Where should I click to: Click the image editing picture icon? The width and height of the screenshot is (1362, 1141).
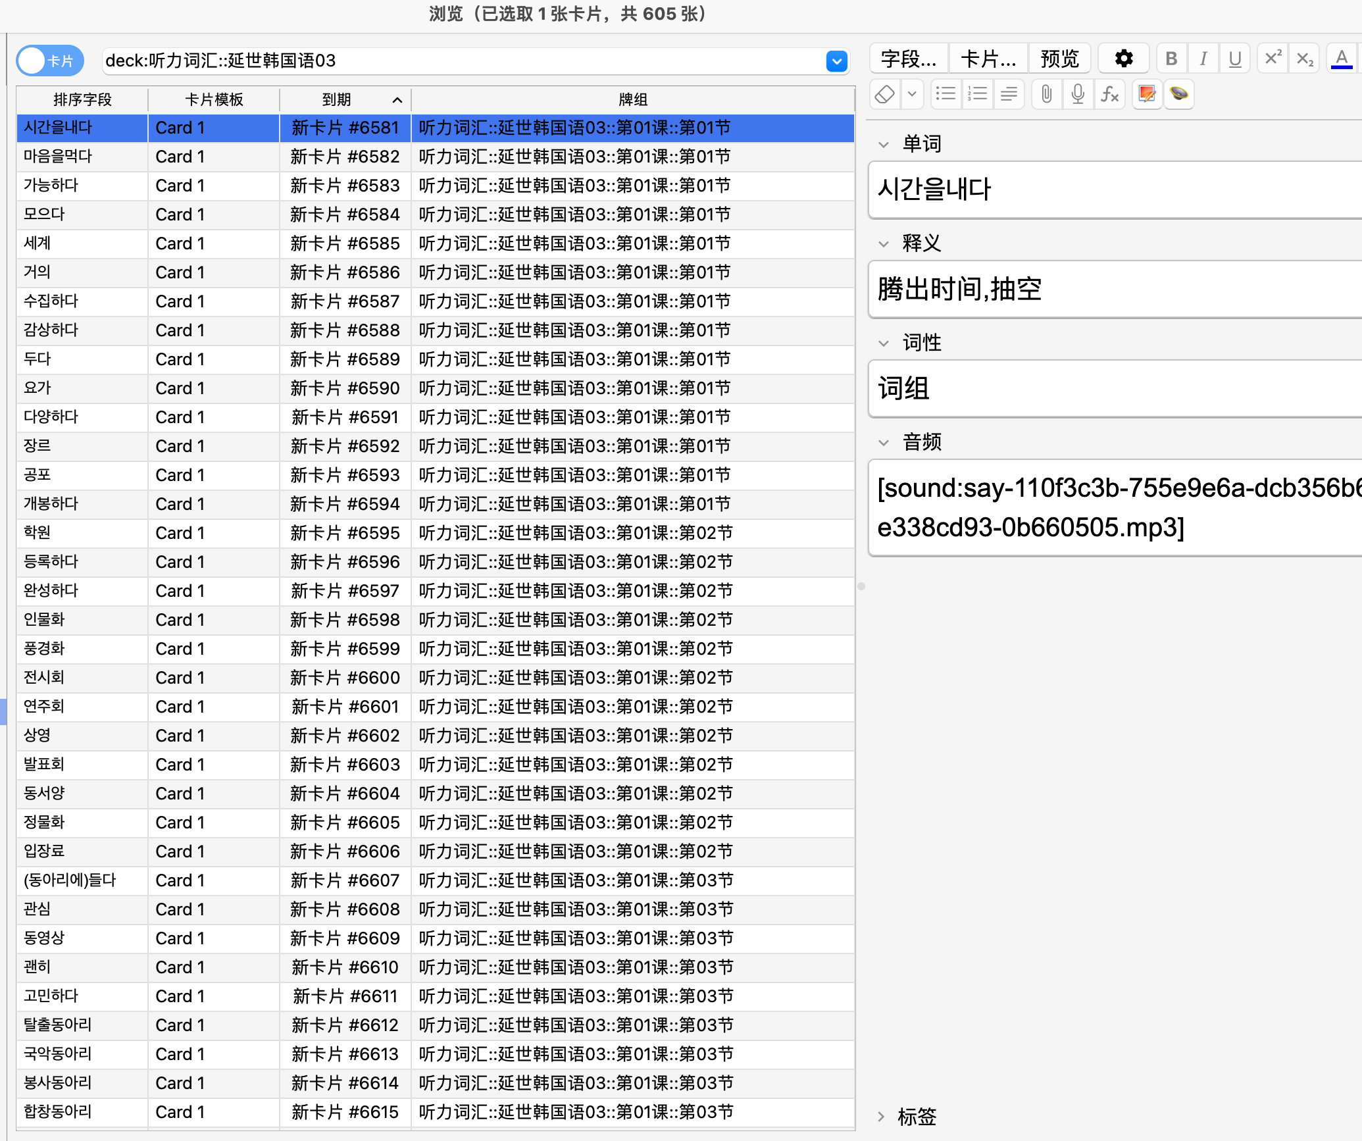pyautogui.click(x=1147, y=94)
